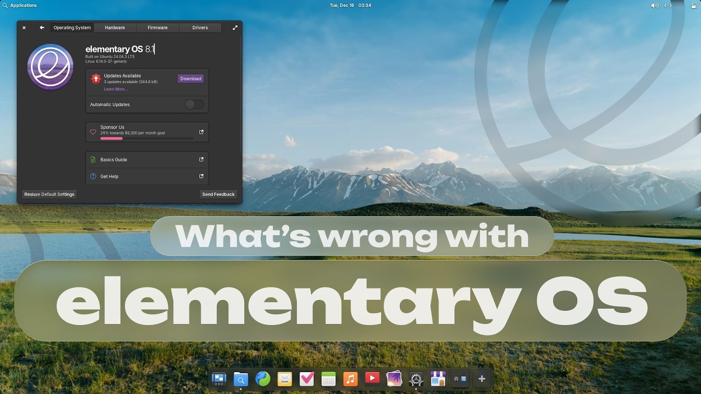701x394 pixels.
Task: Open the Applications menu in the panel
Action: [x=20, y=5]
